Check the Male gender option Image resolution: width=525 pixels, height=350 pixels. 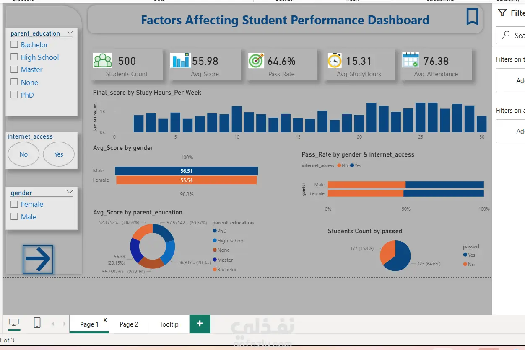click(x=14, y=216)
